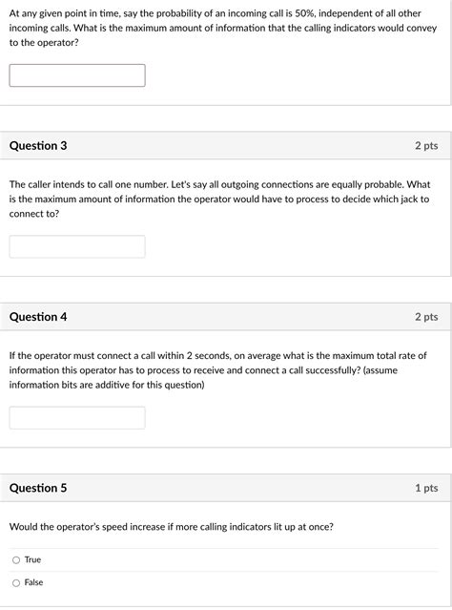452x610 pixels.
Task: Click the "assume information bits are additive" note
Action: coord(204,377)
